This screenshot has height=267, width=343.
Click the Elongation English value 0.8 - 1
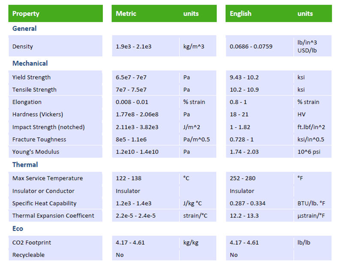pos(238,102)
